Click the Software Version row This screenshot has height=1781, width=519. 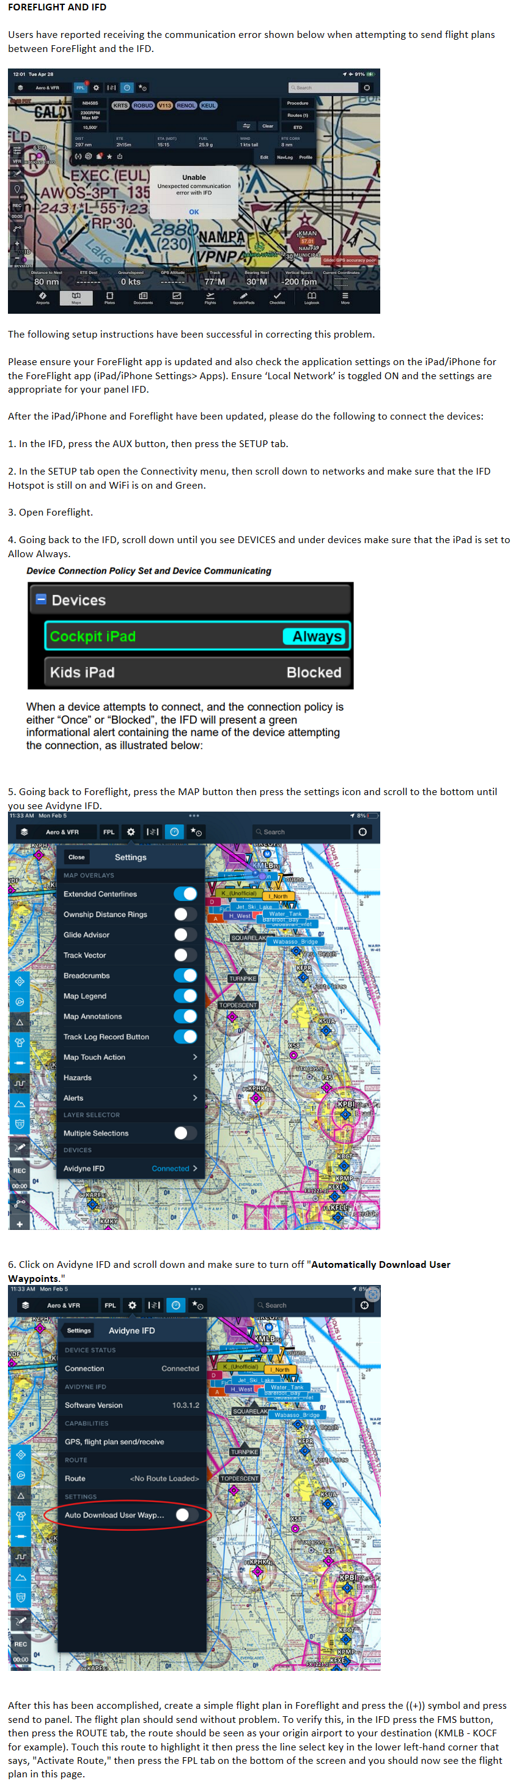click(132, 1405)
